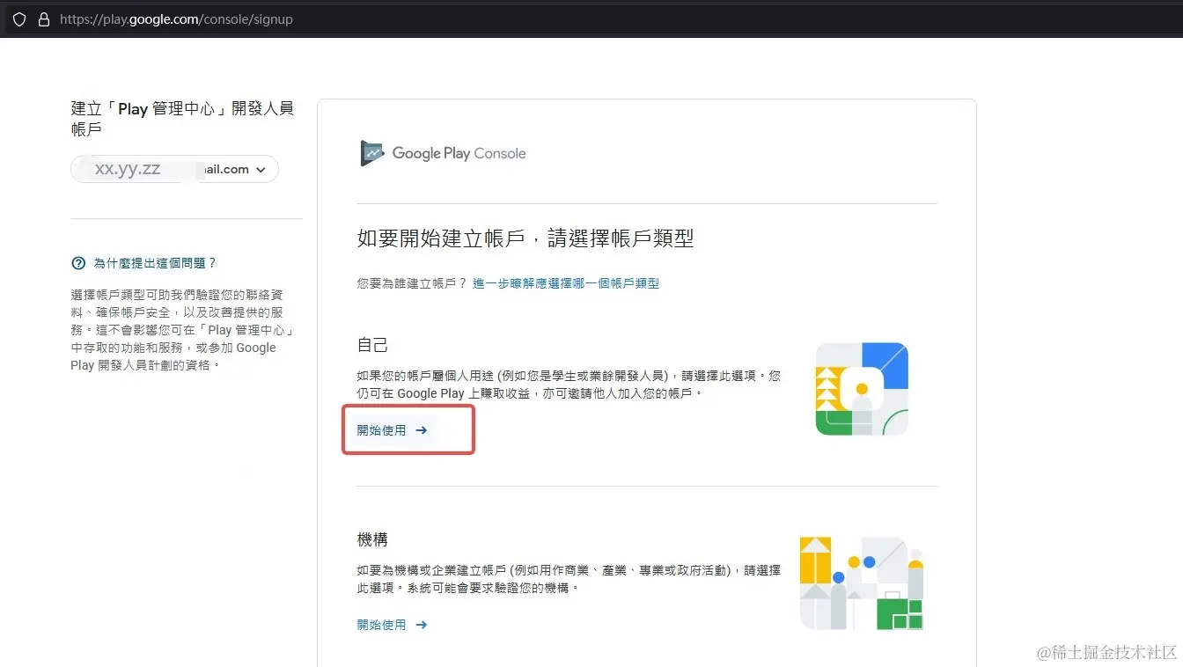Click the 建立「Play 管理中心」開發人員帳戶 title
Image resolution: width=1183 pixels, height=667 pixels.
(x=182, y=119)
